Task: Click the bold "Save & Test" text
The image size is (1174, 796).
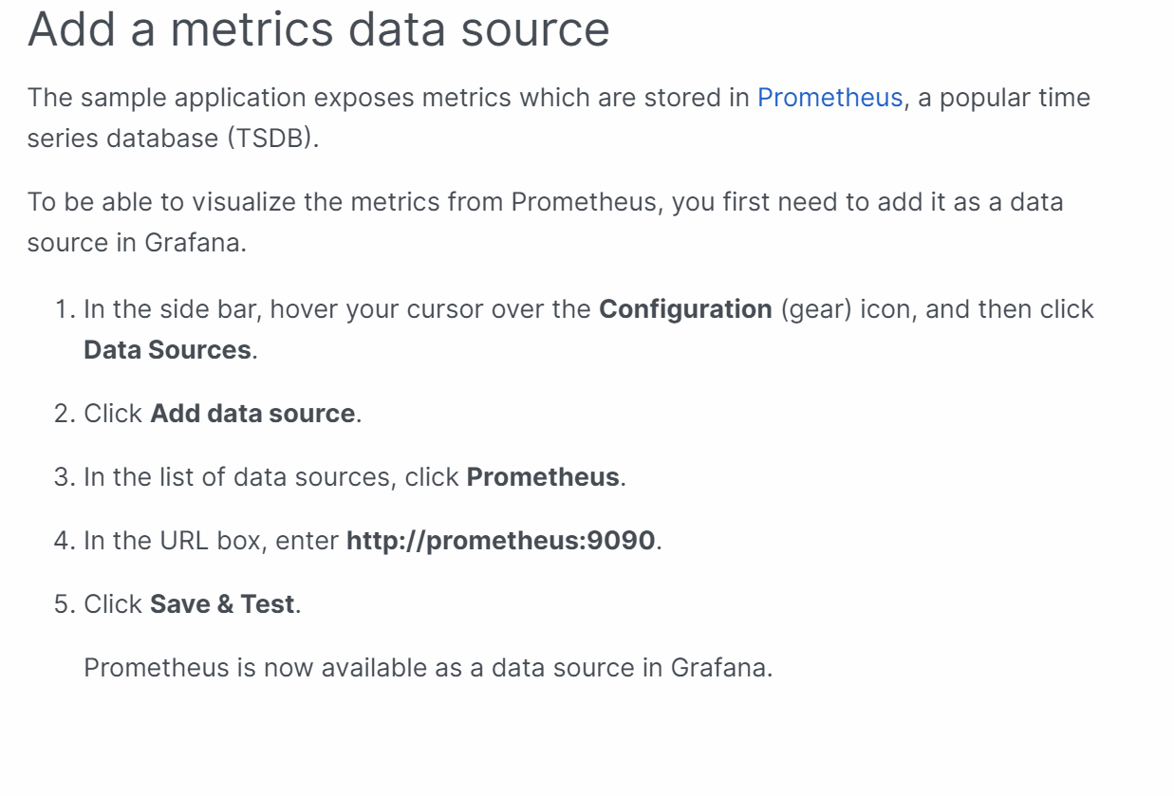Action: tap(222, 604)
